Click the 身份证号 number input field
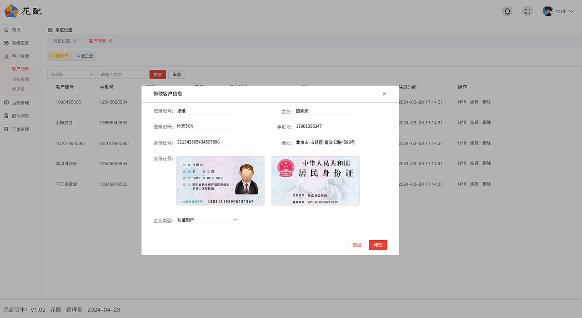The width and height of the screenshot is (582, 318). (x=206, y=142)
